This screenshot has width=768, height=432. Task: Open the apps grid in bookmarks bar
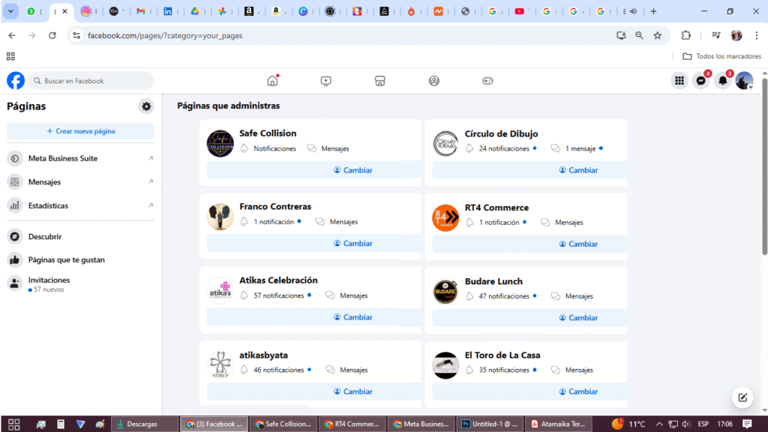(x=10, y=56)
